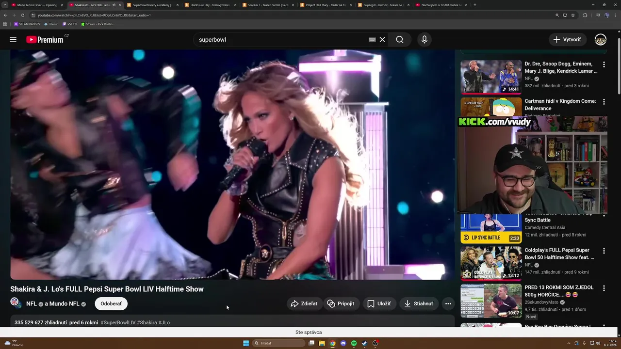Image resolution: width=621 pixels, height=349 pixels.
Task: Share video with Zdieľať button
Action: [x=304, y=304]
